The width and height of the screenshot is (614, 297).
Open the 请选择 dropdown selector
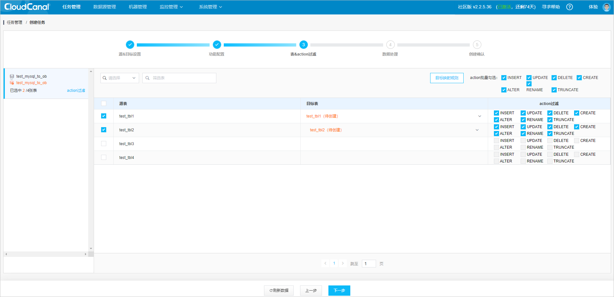(119, 78)
